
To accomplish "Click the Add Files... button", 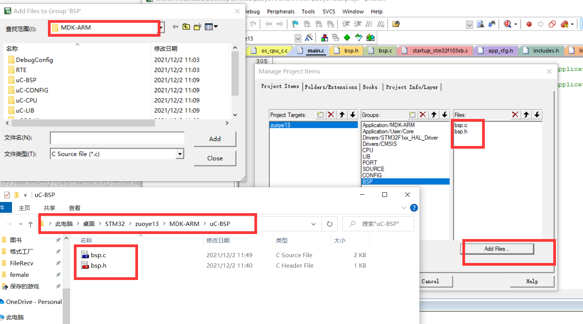I will pos(497,249).
